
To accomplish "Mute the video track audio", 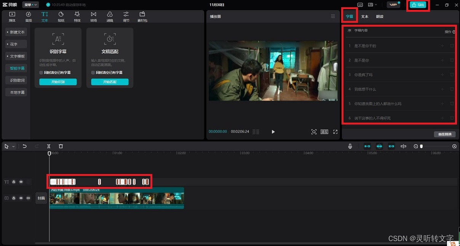I will 28,198.
